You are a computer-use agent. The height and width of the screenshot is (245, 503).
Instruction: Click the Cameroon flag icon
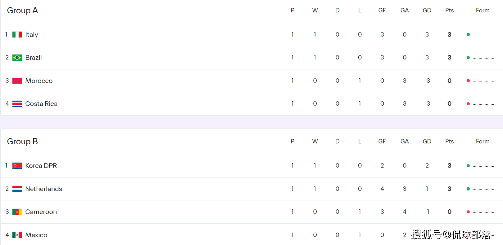(17, 212)
